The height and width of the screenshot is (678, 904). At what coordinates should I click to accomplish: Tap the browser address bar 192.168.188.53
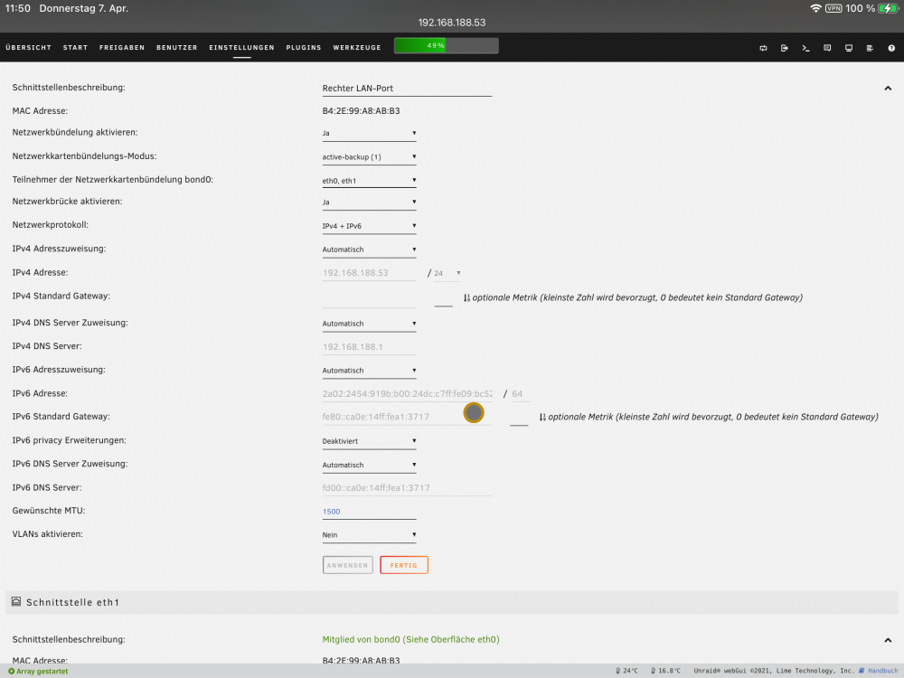tap(452, 23)
